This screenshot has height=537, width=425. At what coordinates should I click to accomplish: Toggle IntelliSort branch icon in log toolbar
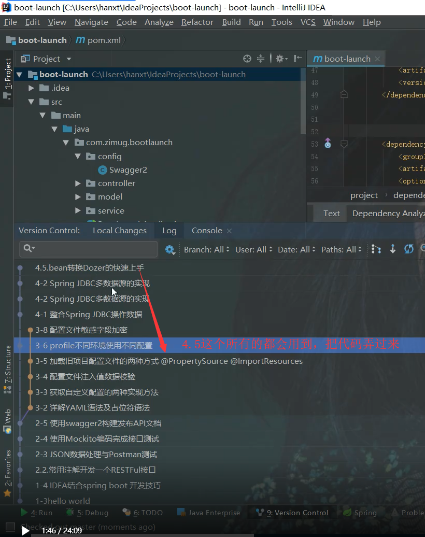click(376, 249)
